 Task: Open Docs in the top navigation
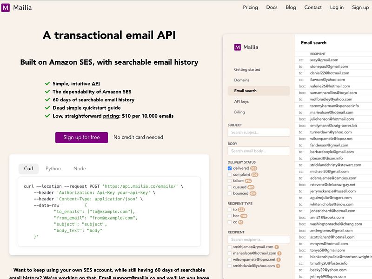coord(272,7)
